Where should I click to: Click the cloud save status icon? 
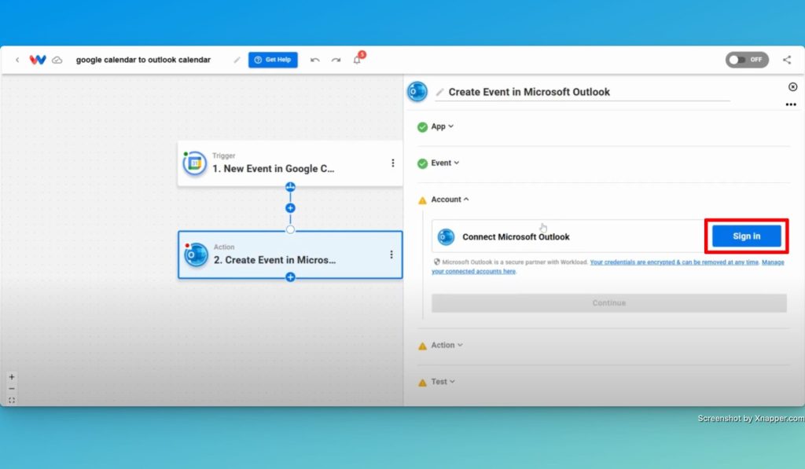(x=57, y=60)
